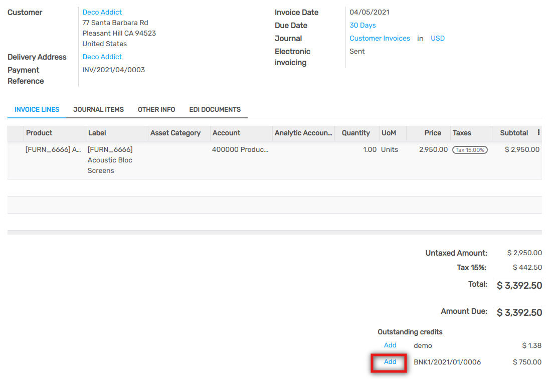Screen dimensions: 549x379
Task: Open the Delivery Address Deco Addict link
Action: [x=102, y=57]
